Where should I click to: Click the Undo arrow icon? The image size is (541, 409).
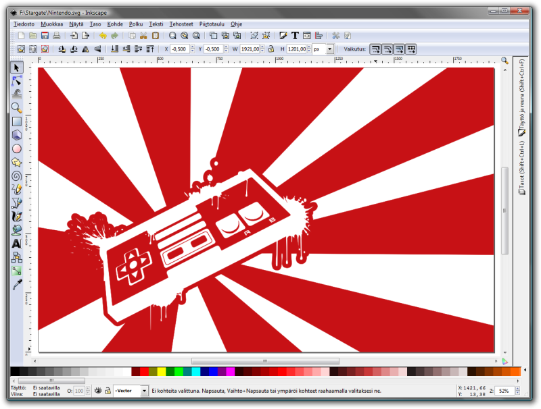click(x=103, y=35)
